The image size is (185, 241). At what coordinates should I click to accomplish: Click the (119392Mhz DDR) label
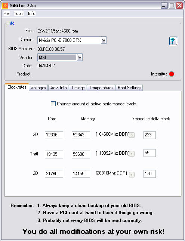click(112, 153)
